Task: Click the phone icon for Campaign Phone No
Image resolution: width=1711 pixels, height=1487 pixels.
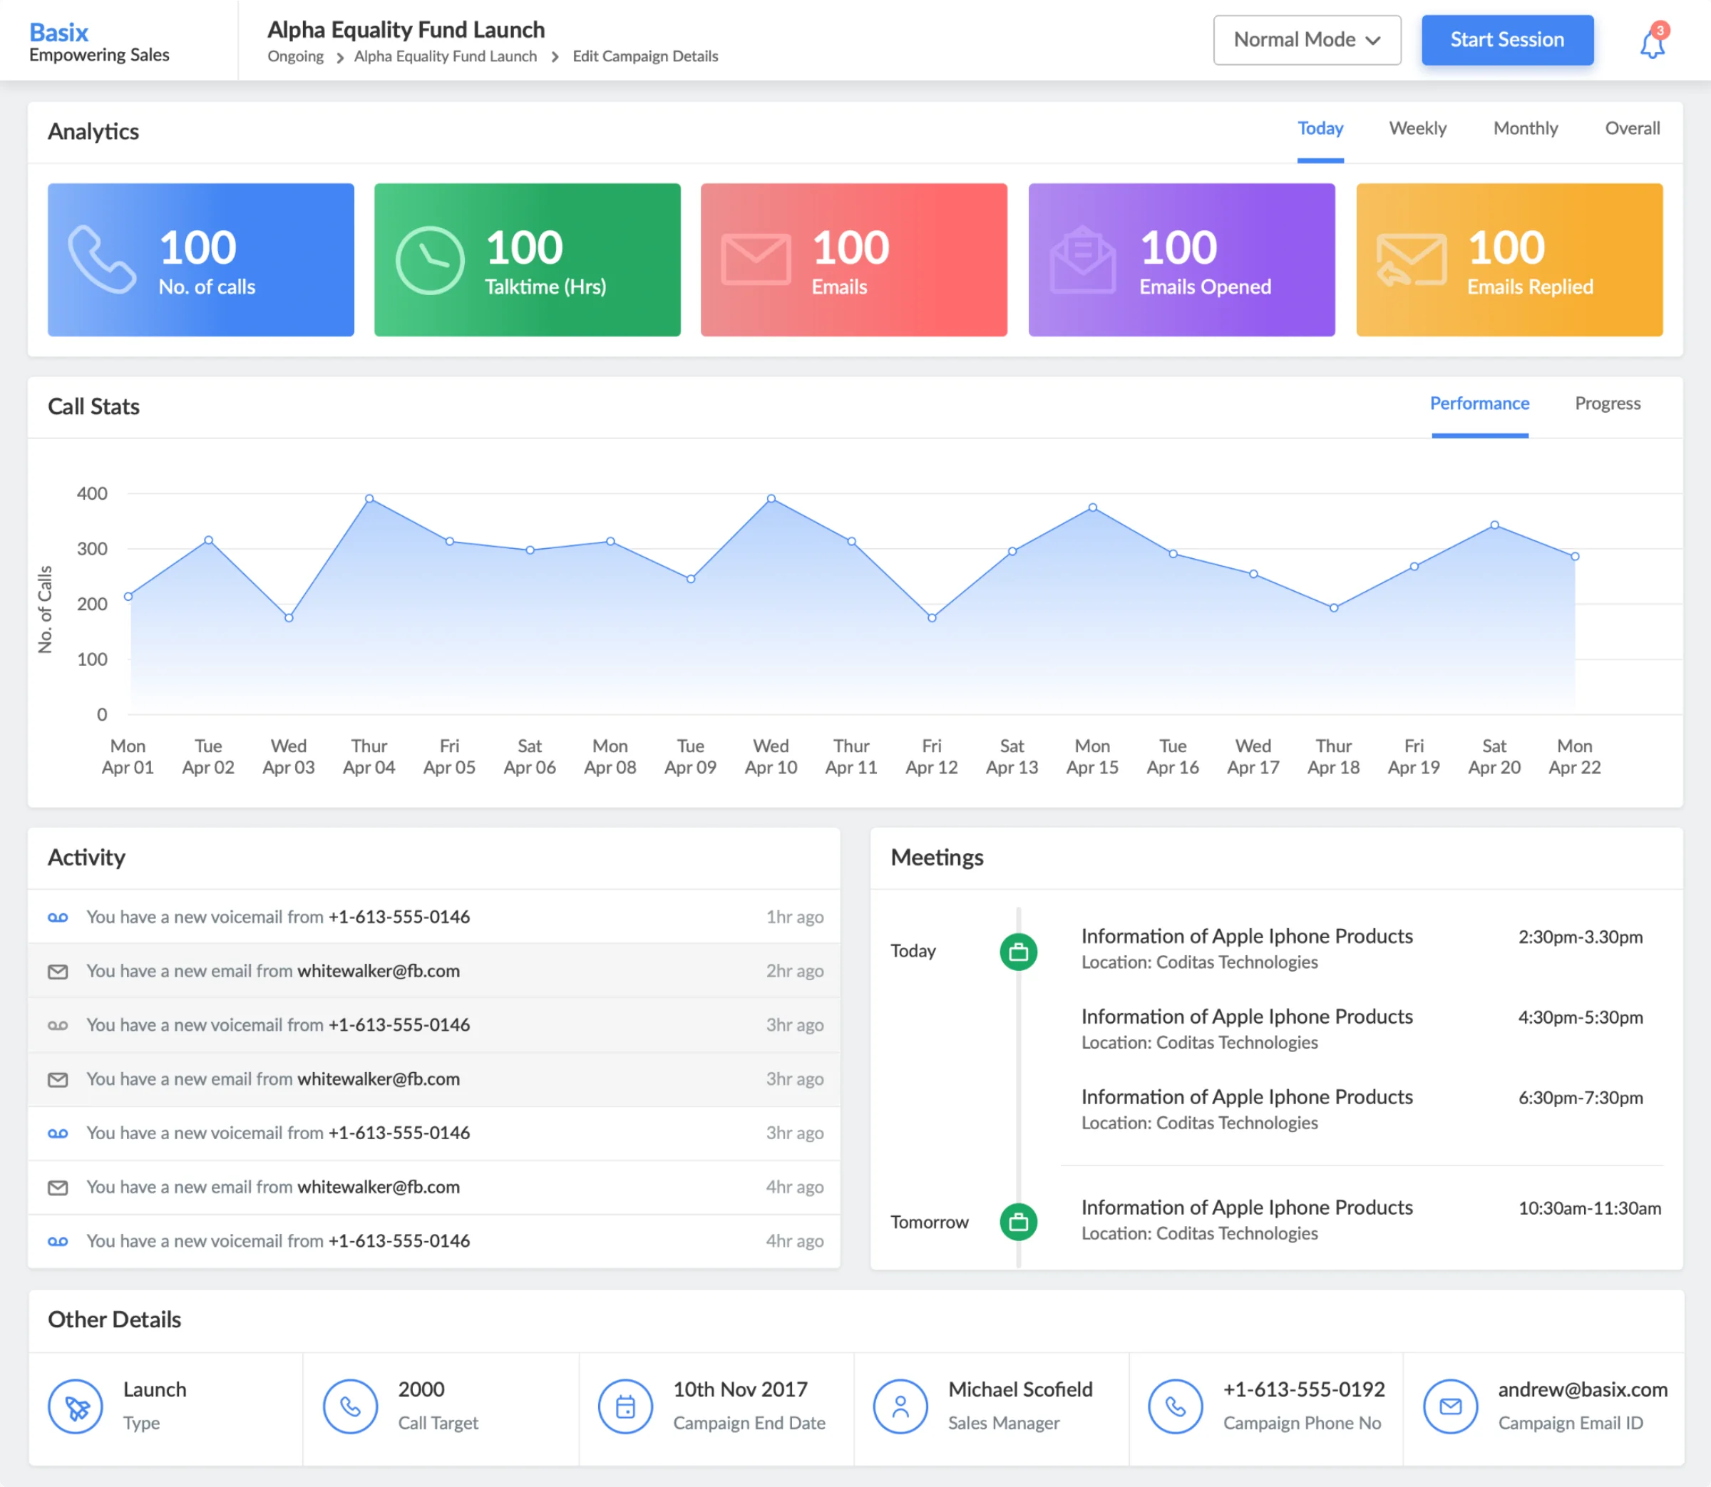Action: click(1175, 1406)
